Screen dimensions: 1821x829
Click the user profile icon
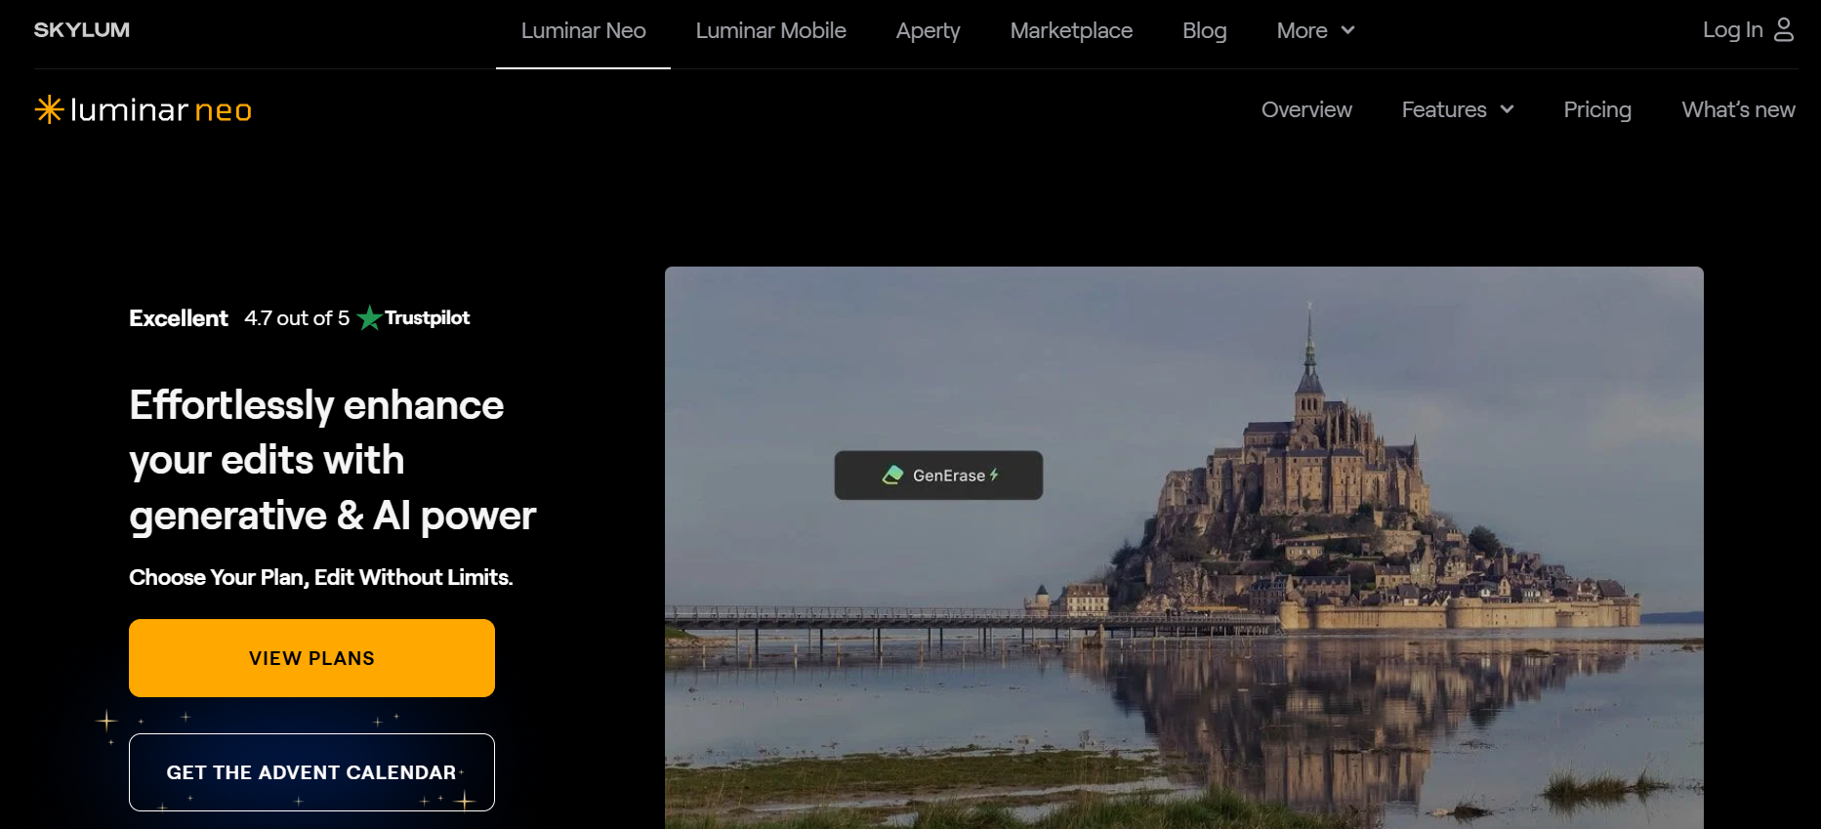[x=1784, y=30]
